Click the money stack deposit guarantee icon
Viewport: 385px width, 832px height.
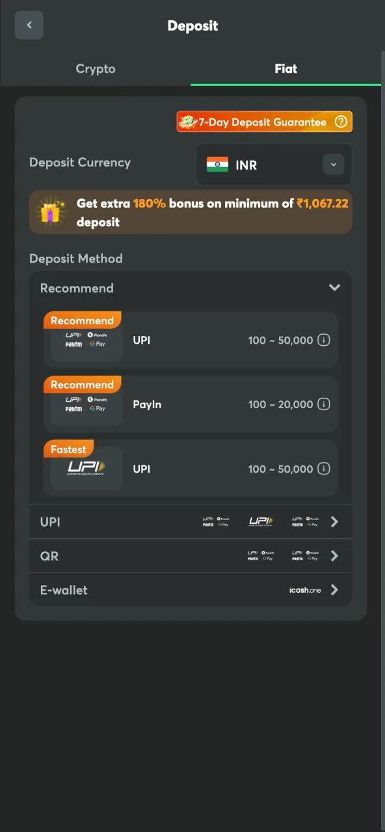pos(187,121)
